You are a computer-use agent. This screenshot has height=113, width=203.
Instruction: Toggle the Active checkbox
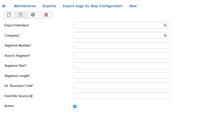point(75,107)
